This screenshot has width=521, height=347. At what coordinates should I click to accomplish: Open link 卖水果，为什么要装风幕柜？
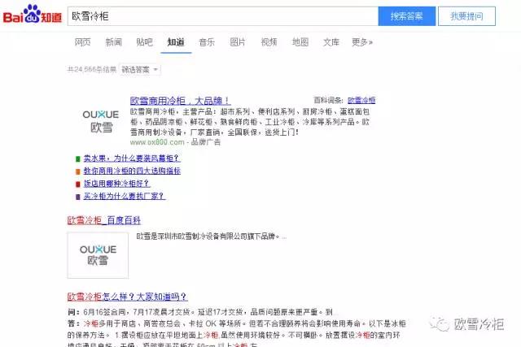coord(132,158)
